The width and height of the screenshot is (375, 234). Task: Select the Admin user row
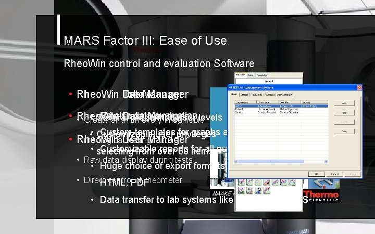pyautogui.click(x=281, y=106)
